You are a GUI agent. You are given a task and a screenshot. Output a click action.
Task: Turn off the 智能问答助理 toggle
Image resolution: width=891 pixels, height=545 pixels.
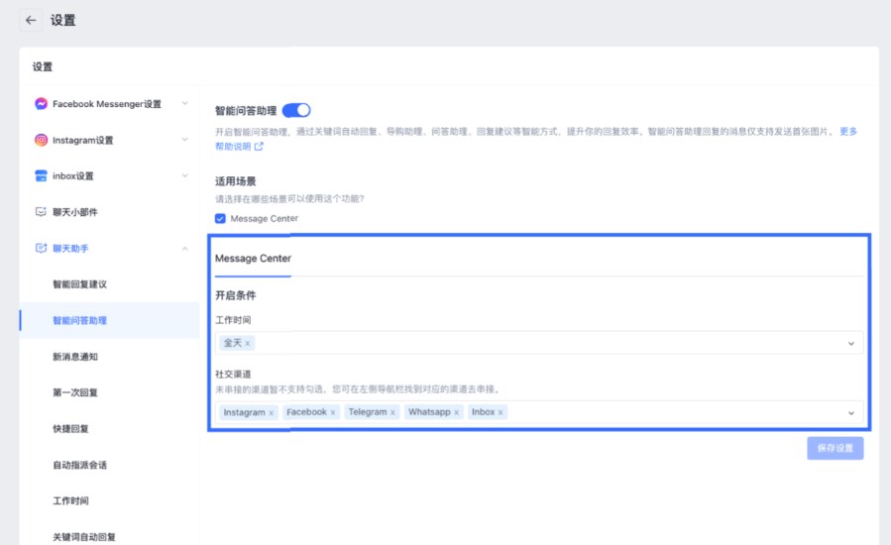coord(296,110)
